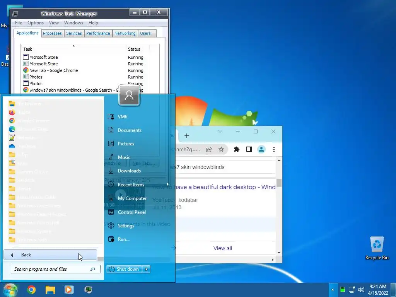Open File Explorer from the taskbar

[x=50, y=290]
